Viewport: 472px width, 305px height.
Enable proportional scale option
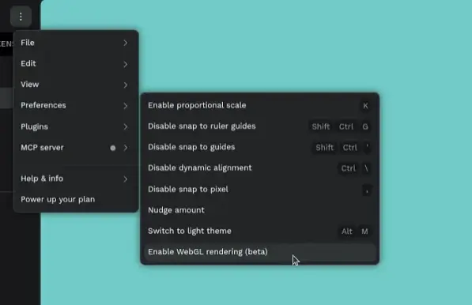(x=260, y=106)
